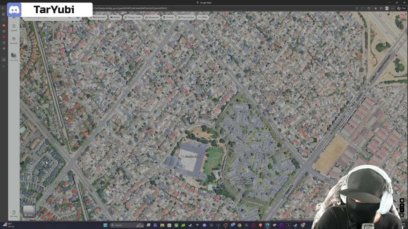Open the Google Maps hamburger menu
Viewport: 408px width, 229px height.
pos(14,17)
